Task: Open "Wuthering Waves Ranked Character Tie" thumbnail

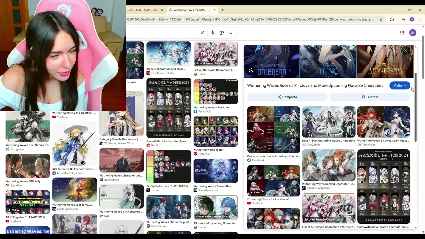Action: pyautogui.click(x=329, y=165)
